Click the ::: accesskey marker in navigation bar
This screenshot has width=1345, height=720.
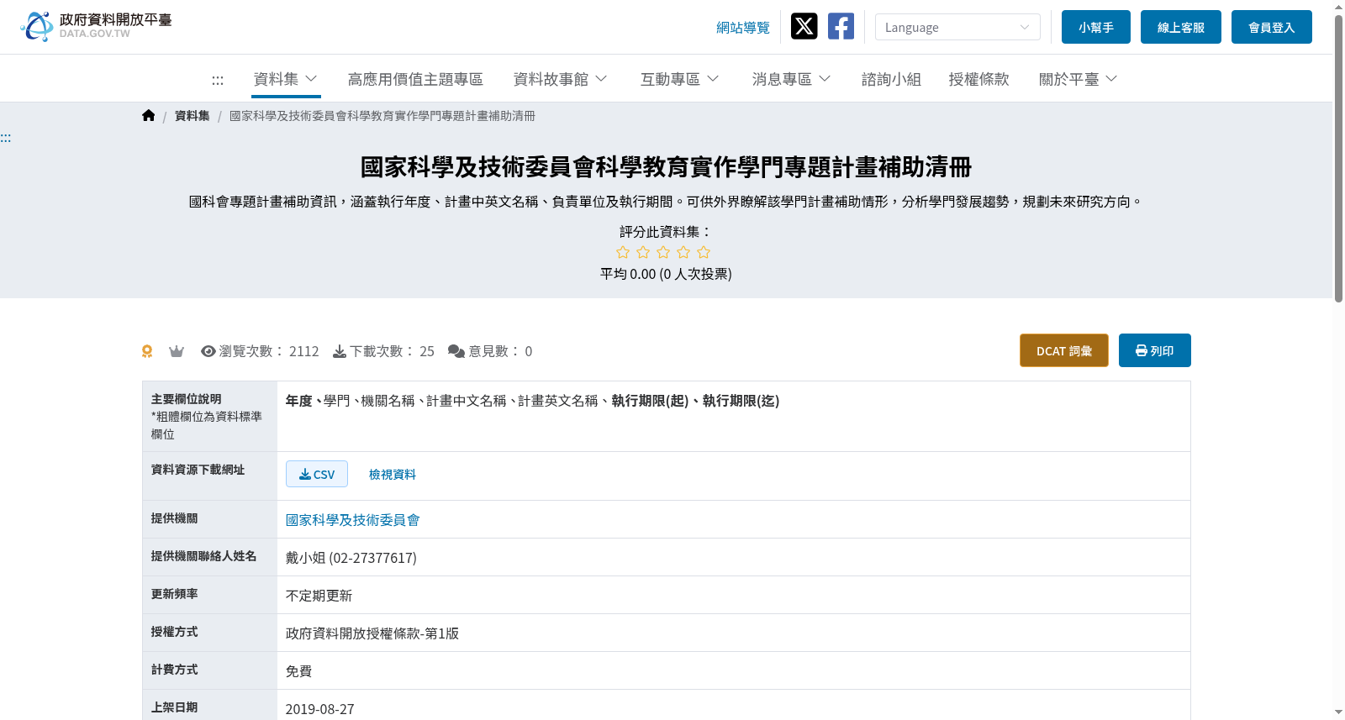coord(218,80)
